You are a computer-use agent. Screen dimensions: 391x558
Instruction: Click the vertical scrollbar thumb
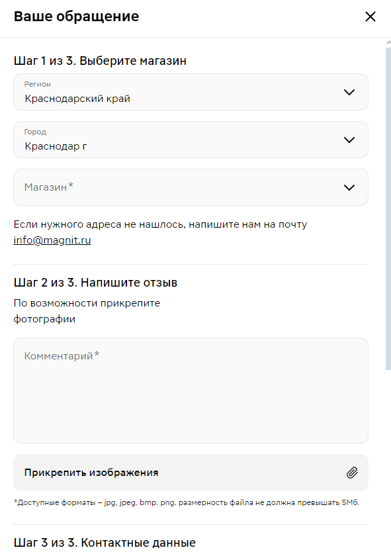[388, 209]
